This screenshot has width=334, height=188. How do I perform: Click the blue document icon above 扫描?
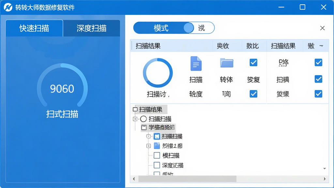[196, 64]
